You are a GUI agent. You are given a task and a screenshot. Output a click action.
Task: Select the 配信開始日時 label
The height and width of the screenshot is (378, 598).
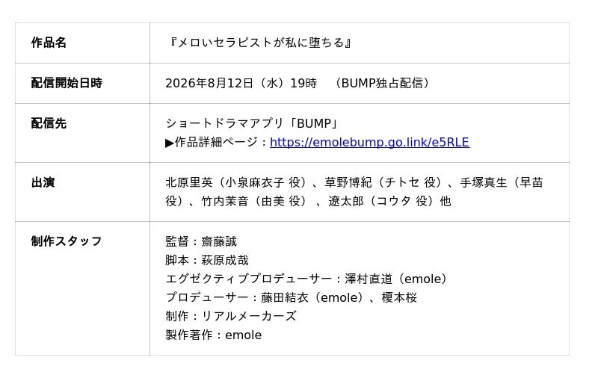click(x=67, y=83)
